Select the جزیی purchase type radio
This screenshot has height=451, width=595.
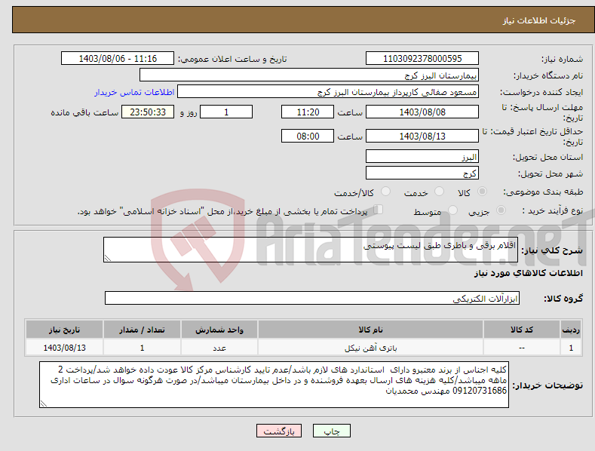tap(501, 210)
